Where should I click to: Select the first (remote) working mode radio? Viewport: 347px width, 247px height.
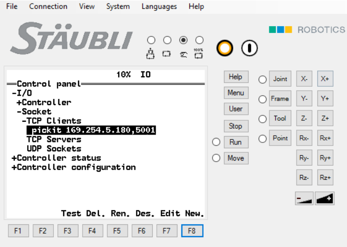coord(151,40)
